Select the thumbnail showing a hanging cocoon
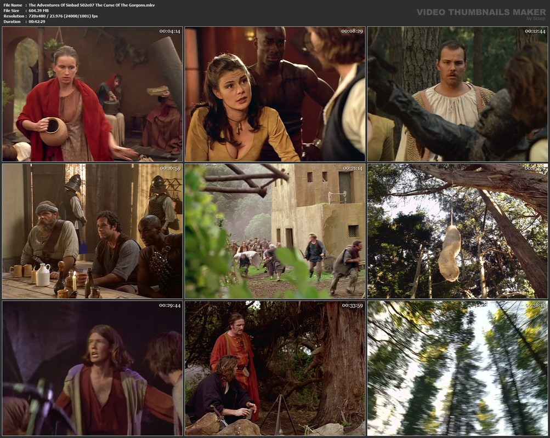Viewport: 550px width, 438px height. 457,231
